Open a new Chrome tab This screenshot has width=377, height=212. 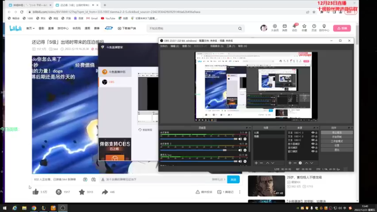pos(105,5)
